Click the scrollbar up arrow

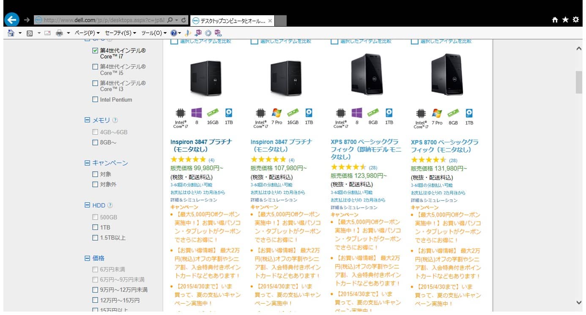click(579, 49)
